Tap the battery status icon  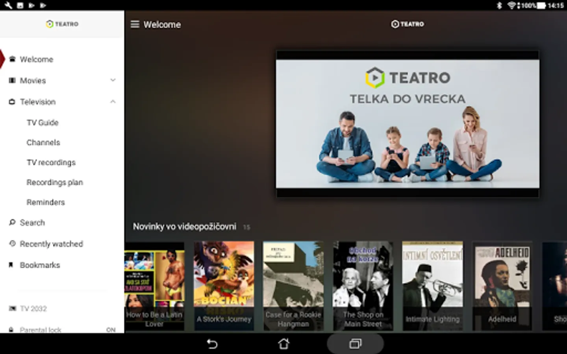pyautogui.click(x=542, y=6)
